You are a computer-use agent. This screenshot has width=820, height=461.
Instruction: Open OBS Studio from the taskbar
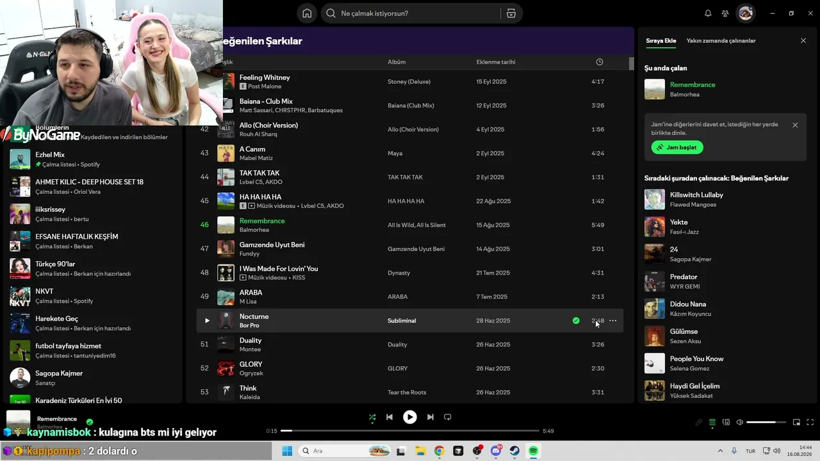click(x=477, y=451)
